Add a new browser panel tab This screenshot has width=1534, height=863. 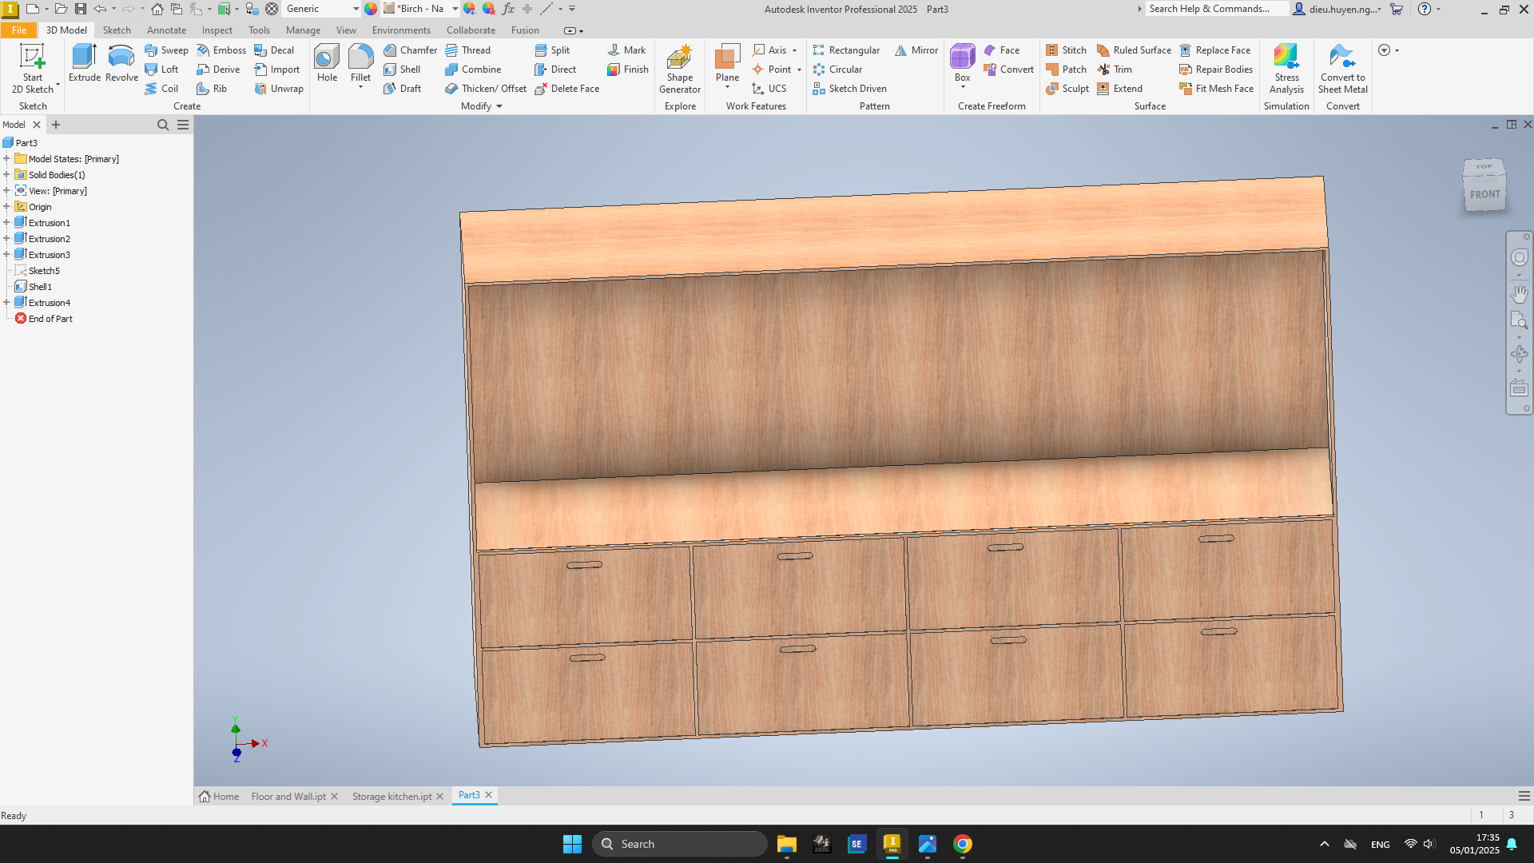pos(56,125)
